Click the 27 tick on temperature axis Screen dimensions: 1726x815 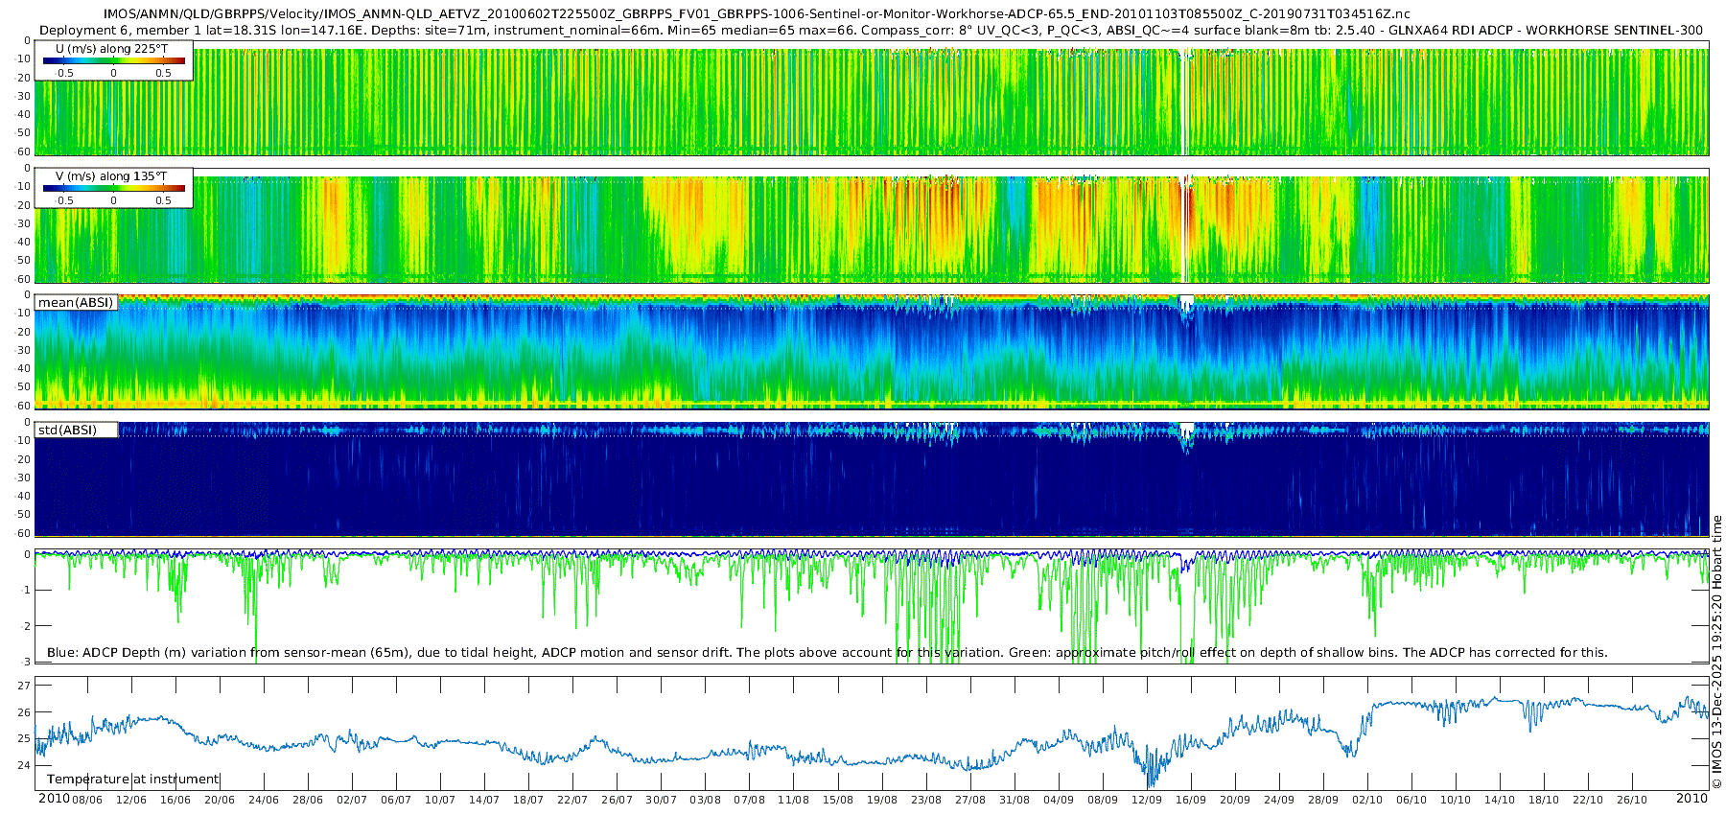(x=24, y=686)
